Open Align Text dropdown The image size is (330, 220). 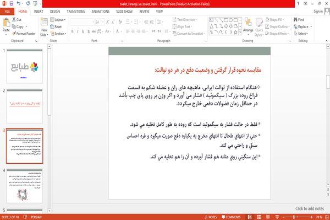182,26
